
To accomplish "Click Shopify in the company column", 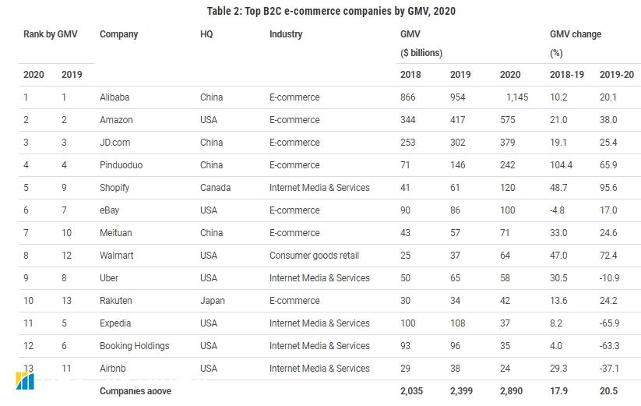I will pyautogui.click(x=114, y=188).
